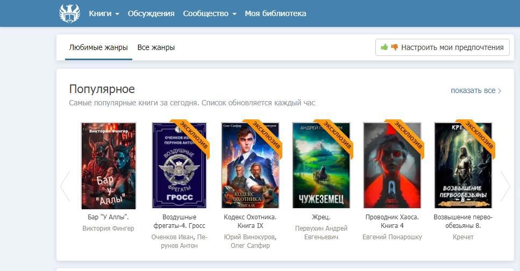Open the Воздушные фрегаты Гросс cover

pyautogui.click(x=179, y=165)
